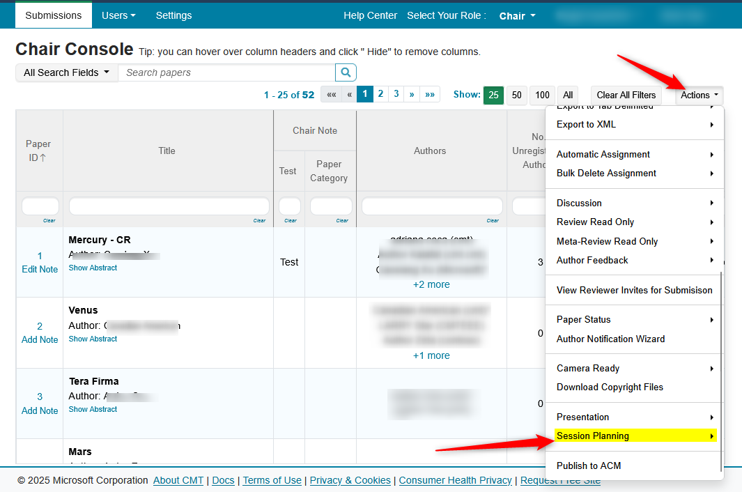The height and width of the screenshot is (492, 742).
Task: Click the Search papers text field
Action: point(226,72)
